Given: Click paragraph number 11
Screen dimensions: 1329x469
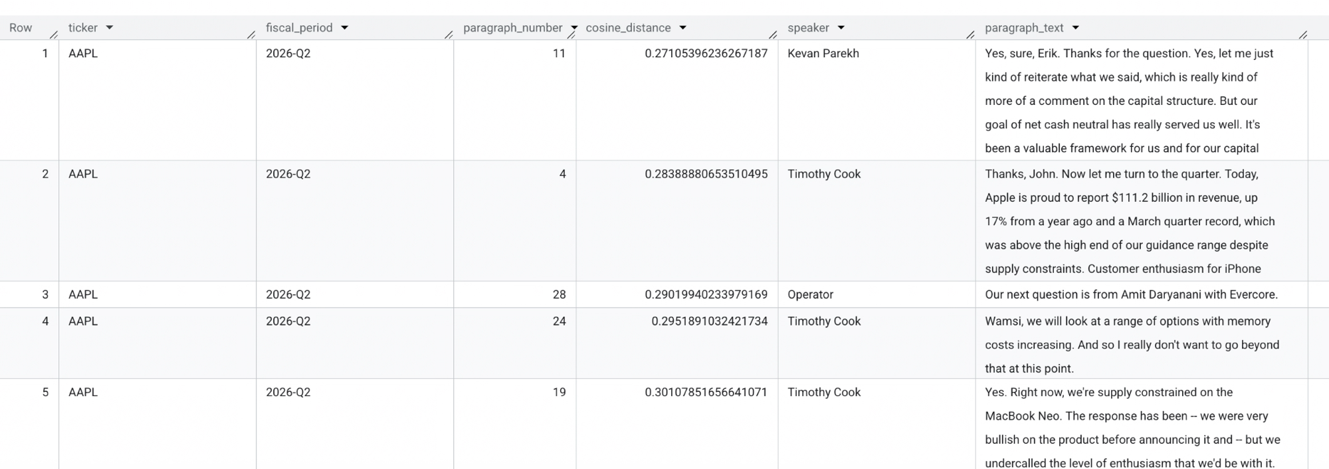Looking at the screenshot, I should pyautogui.click(x=559, y=53).
